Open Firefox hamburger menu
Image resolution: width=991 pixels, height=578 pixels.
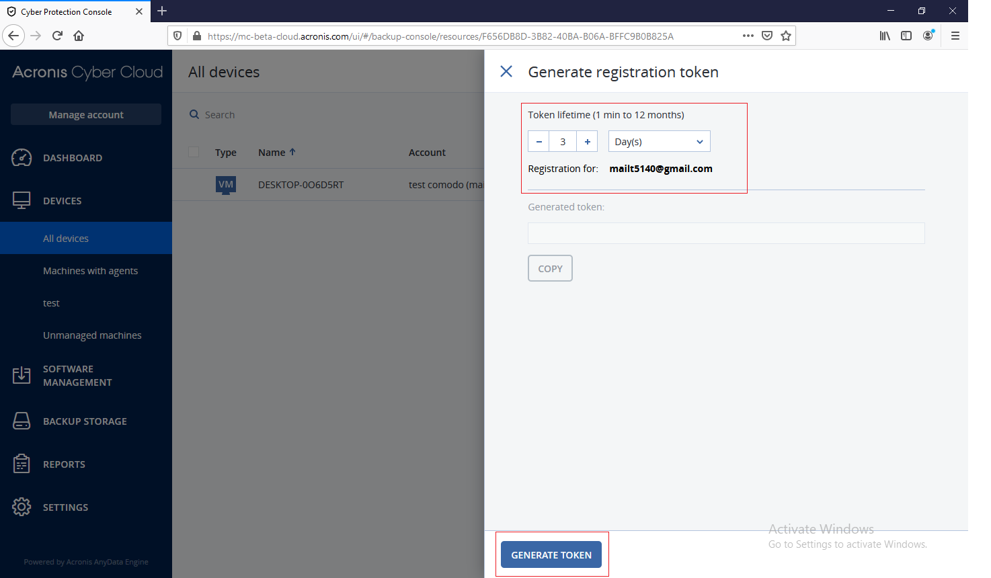click(955, 36)
